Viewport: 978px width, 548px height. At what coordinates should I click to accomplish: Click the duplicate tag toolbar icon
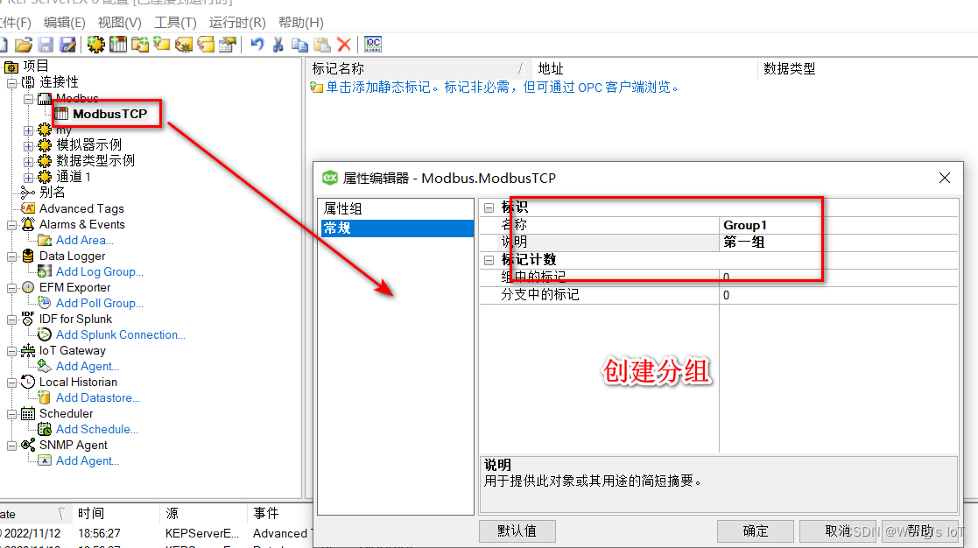point(206,45)
